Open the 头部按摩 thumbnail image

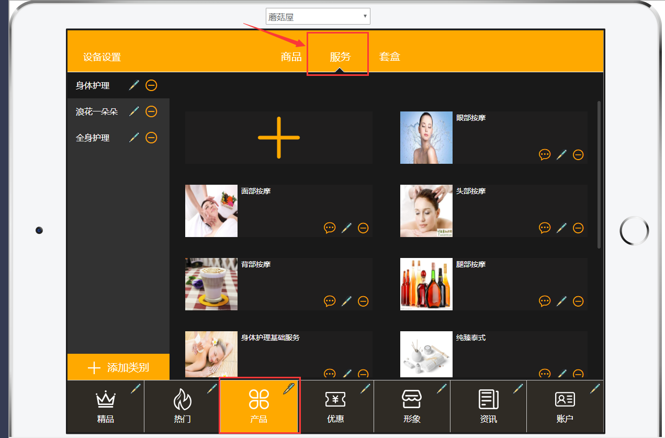[x=426, y=211]
